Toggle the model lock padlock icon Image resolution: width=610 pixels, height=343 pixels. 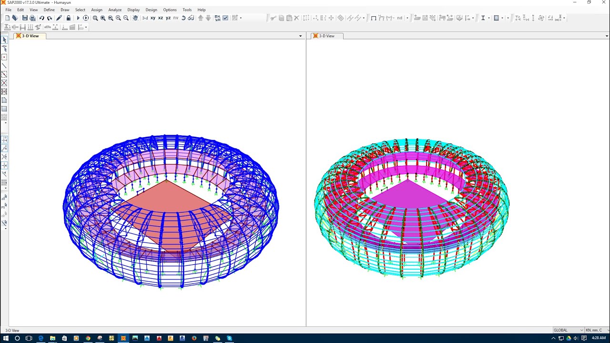(x=68, y=18)
